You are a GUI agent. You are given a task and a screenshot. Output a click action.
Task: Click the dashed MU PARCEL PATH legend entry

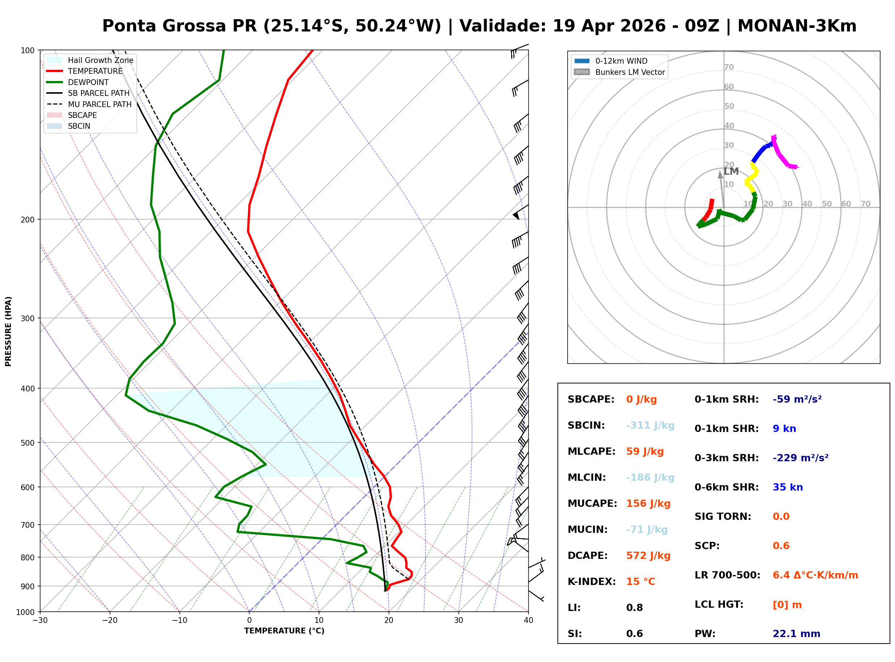tap(55, 104)
